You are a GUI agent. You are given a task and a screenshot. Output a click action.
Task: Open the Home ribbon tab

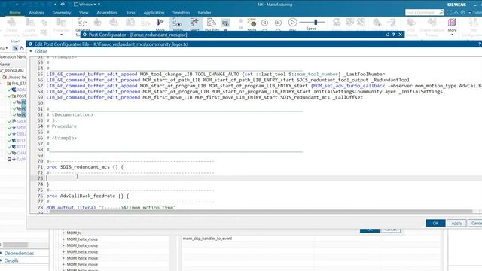[x=15, y=13]
